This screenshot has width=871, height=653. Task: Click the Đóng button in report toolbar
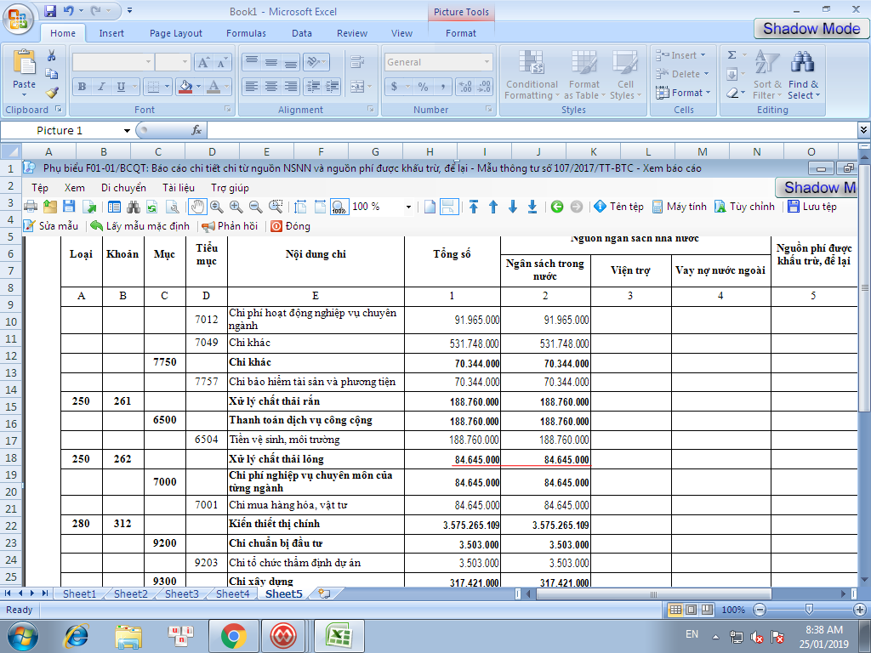[x=290, y=226]
